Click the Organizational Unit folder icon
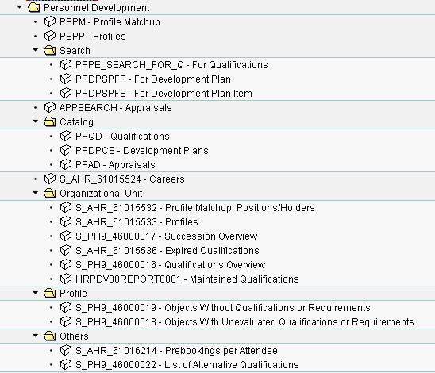435x373 pixels. (x=50, y=193)
